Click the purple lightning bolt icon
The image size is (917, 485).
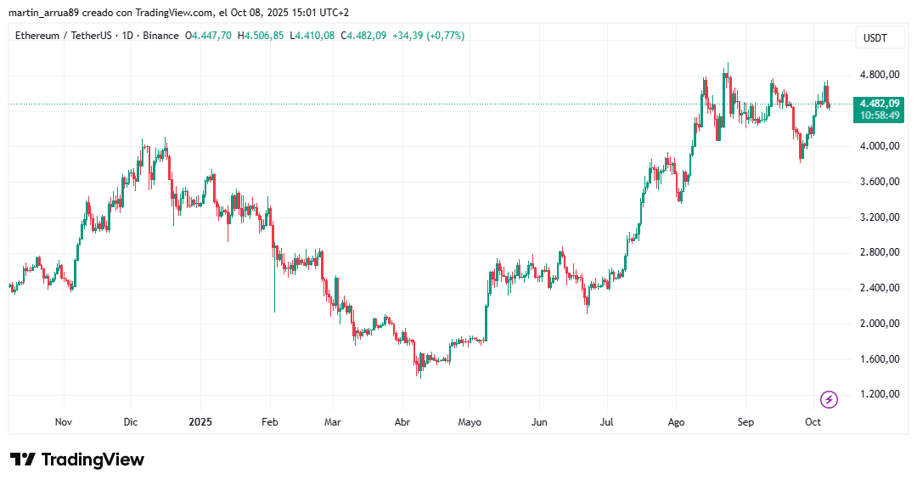(830, 399)
